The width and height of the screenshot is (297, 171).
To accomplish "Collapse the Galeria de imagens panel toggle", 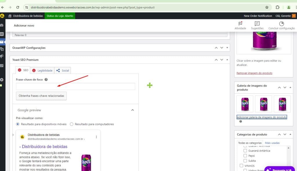I will [290, 88].
